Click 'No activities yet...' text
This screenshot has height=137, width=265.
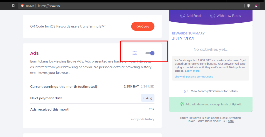coord(211,49)
